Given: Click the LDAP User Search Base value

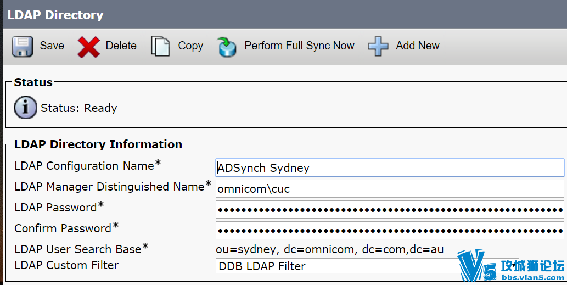Looking at the screenshot, I should pos(330,249).
